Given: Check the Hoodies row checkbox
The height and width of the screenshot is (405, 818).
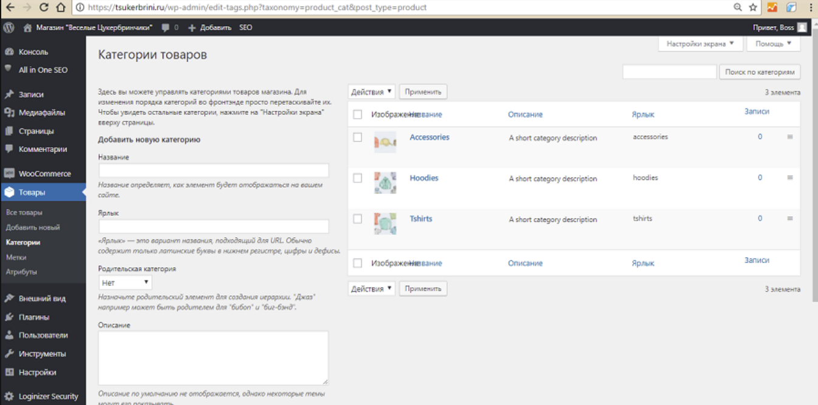Looking at the screenshot, I should 358,178.
